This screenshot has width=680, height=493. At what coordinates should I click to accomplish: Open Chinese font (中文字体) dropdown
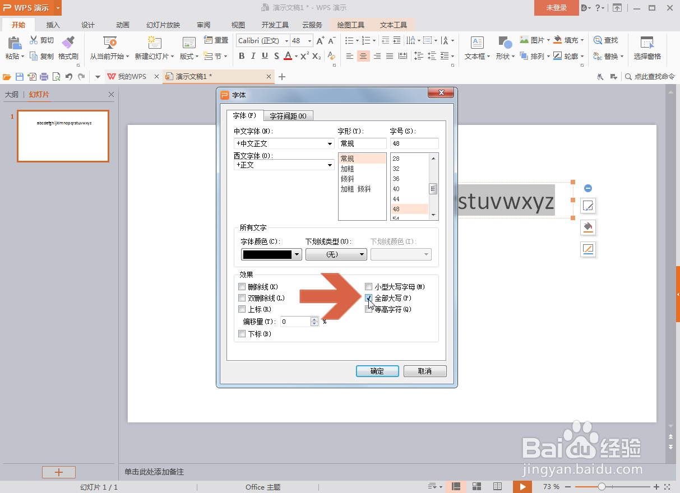click(330, 144)
